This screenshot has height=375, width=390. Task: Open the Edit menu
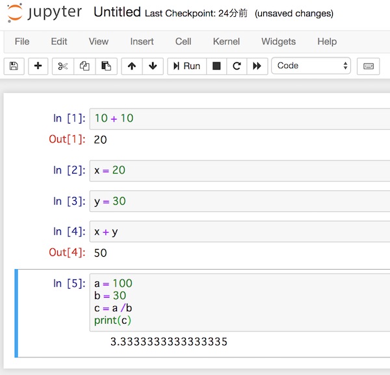59,42
